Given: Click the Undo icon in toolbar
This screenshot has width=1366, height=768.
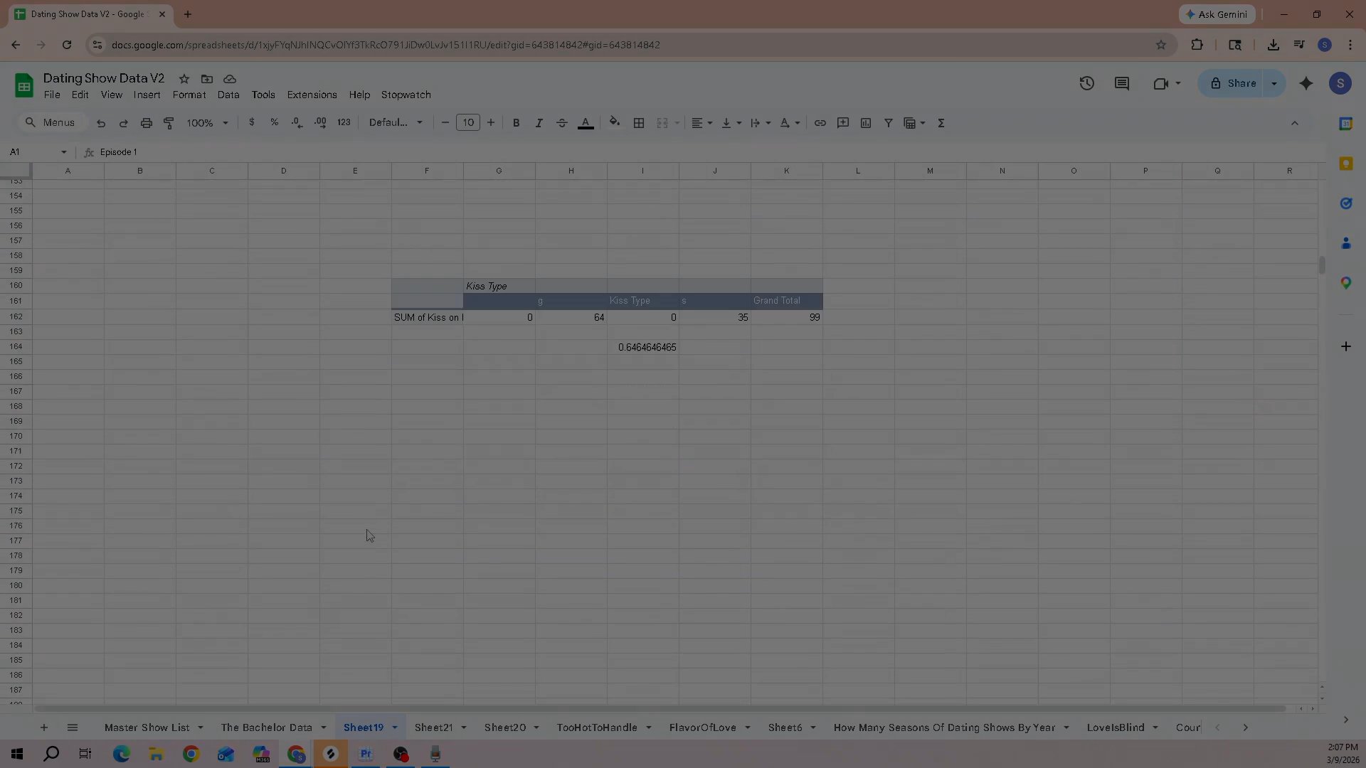Looking at the screenshot, I should [101, 123].
